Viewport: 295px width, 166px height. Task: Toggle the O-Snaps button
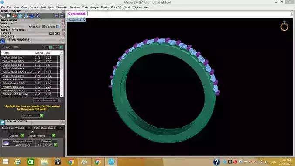(58, 27)
